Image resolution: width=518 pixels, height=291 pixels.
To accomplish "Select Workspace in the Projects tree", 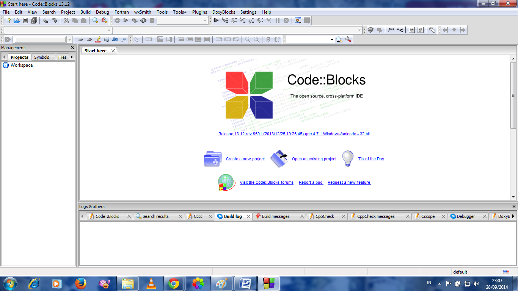I will point(22,65).
